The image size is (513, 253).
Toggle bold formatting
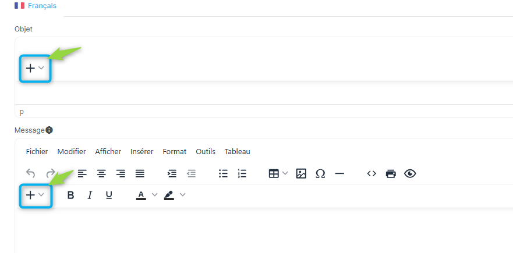[x=70, y=195]
